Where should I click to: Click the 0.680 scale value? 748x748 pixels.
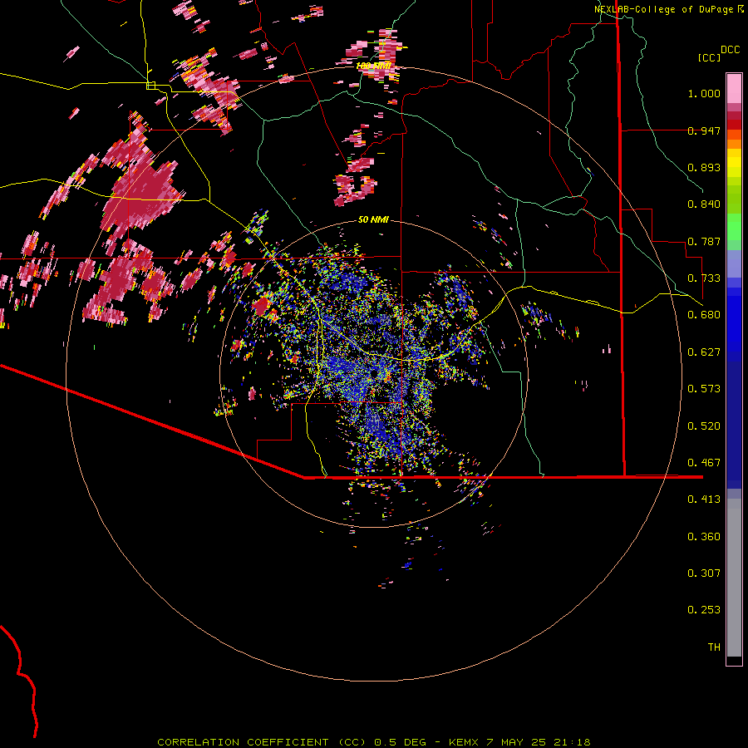point(704,315)
